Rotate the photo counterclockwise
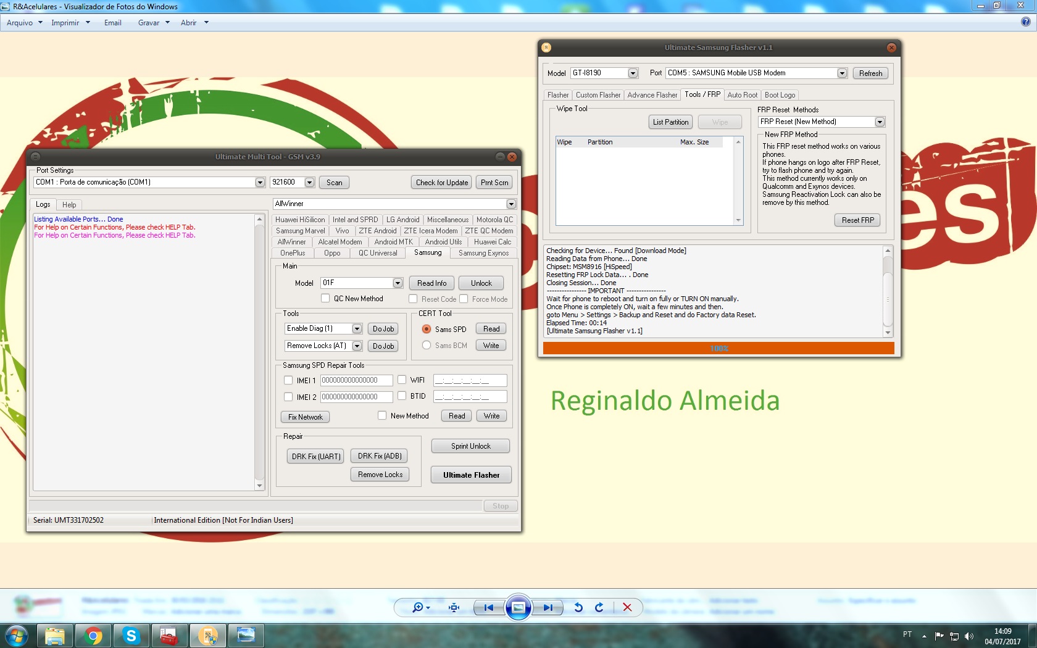1037x648 pixels. (578, 608)
